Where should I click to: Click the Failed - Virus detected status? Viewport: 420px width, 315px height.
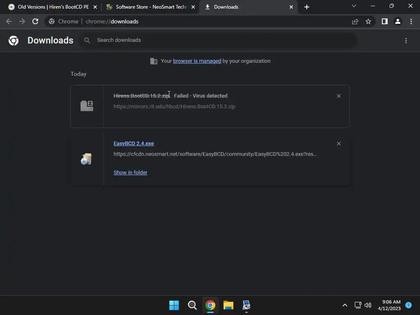point(201,96)
